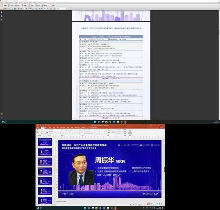This screenshot has width=220, height=210.
Task: Click the 中国·上海 text on the slide
Action: click(x=68, y=194)
